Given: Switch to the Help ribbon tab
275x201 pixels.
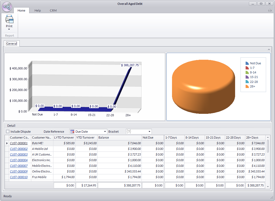Looking at the screenshot, I should click(37, 10).
